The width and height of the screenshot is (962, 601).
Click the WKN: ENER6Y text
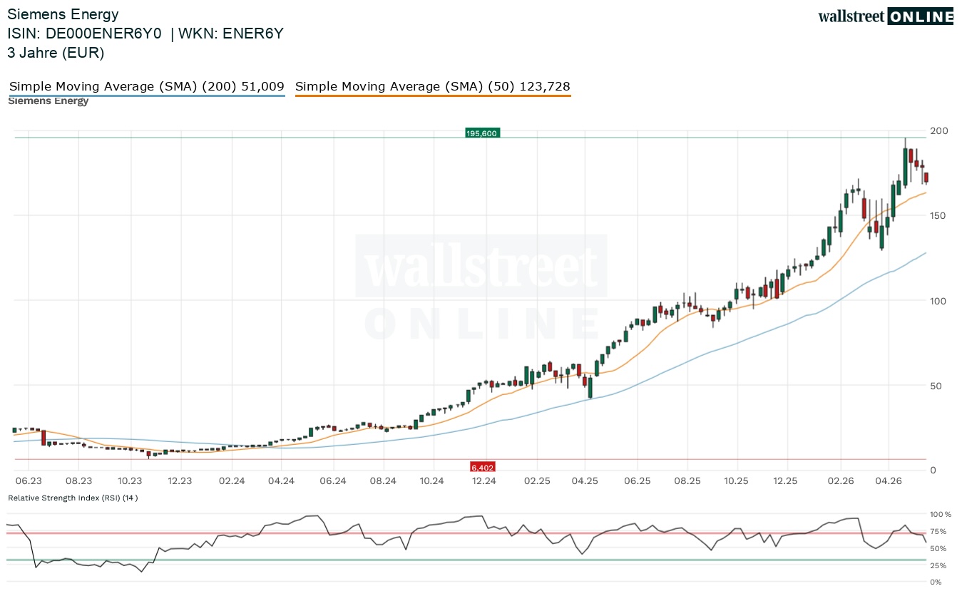pos(231,34)
